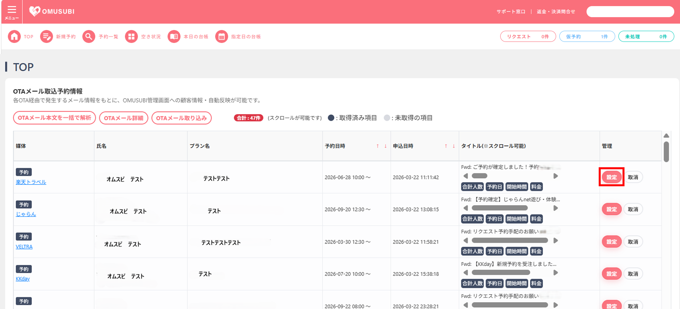Open 仮予約 1件 counter

587,36
